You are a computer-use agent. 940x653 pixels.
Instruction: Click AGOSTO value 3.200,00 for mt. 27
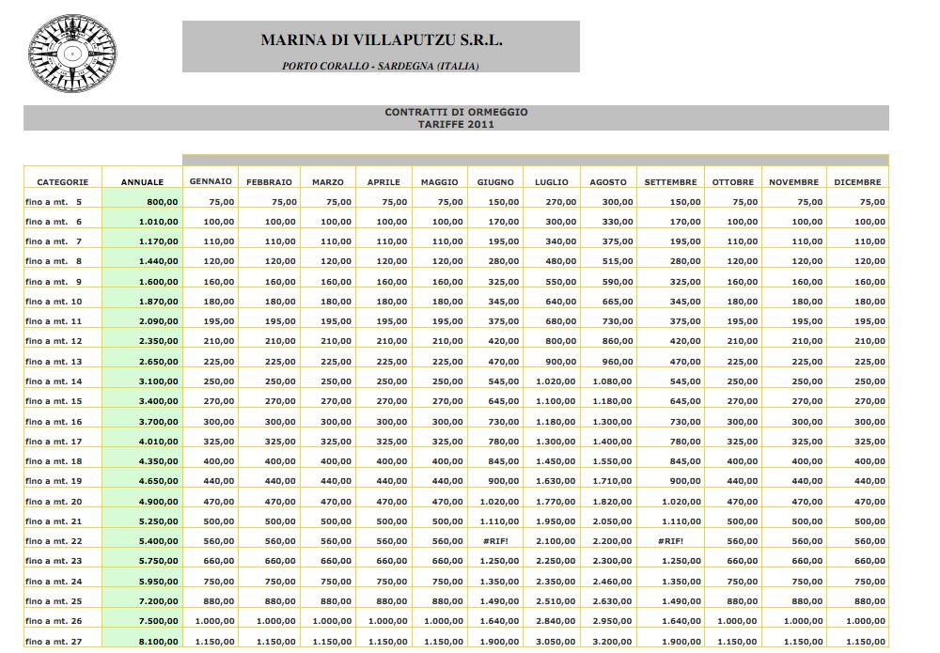coord(613,643)
